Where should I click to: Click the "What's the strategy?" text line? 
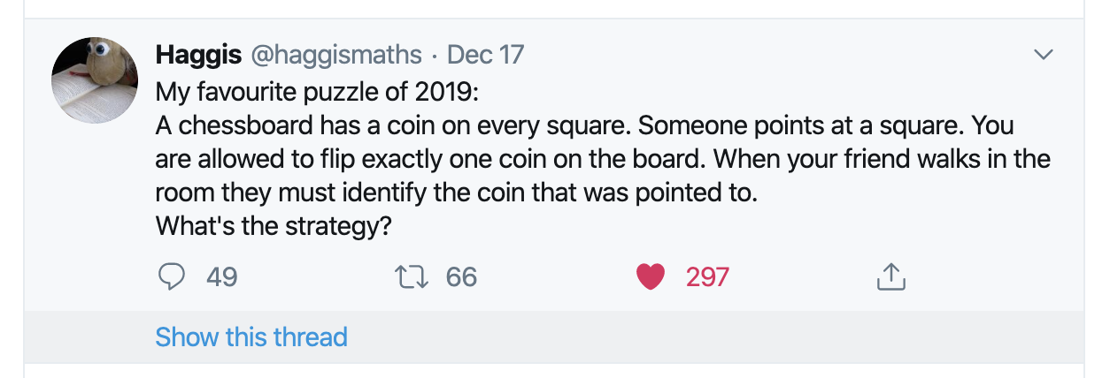click(274, 226)
